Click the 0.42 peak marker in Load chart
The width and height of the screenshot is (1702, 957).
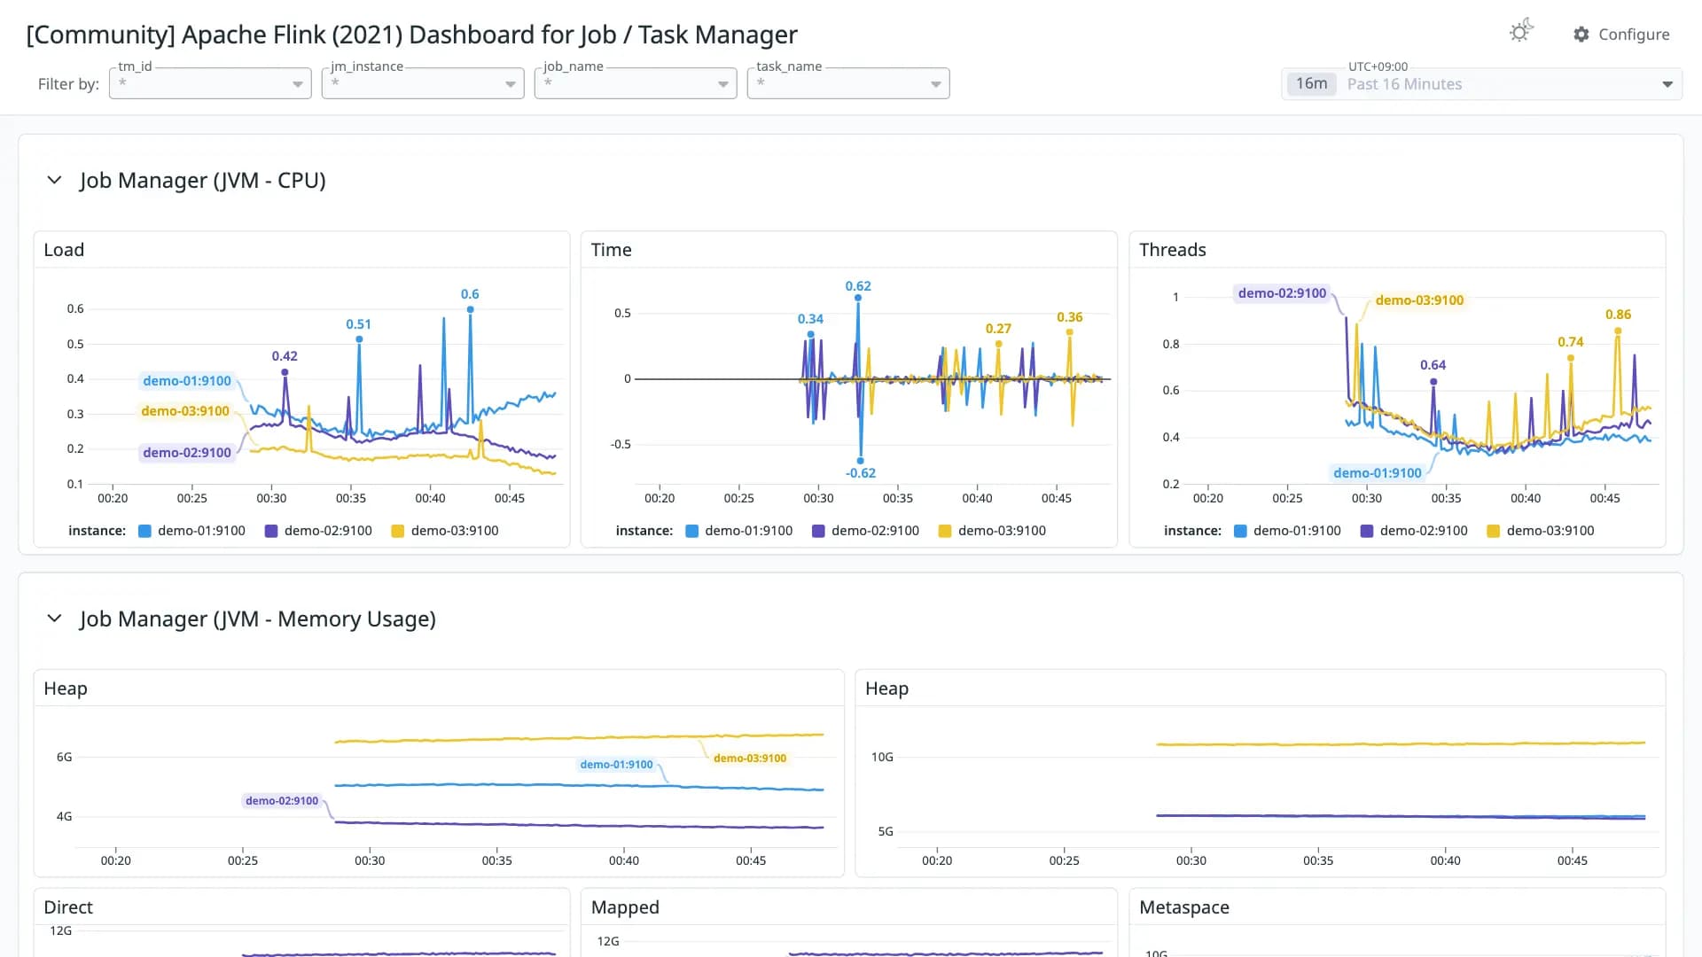[x=285, y=372]
